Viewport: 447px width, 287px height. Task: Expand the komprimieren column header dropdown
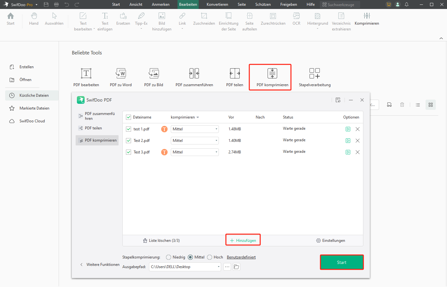[x=198, y=118]
